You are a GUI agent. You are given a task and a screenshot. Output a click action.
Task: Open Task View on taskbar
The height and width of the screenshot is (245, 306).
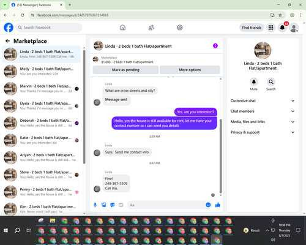[29, 230]
